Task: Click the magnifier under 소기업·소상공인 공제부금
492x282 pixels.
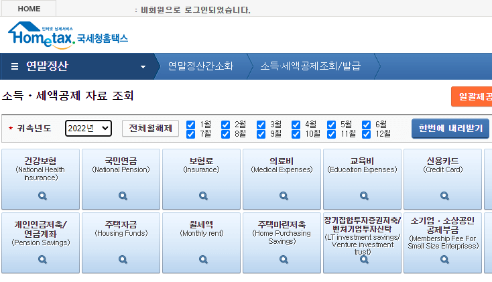Action: 444,259
